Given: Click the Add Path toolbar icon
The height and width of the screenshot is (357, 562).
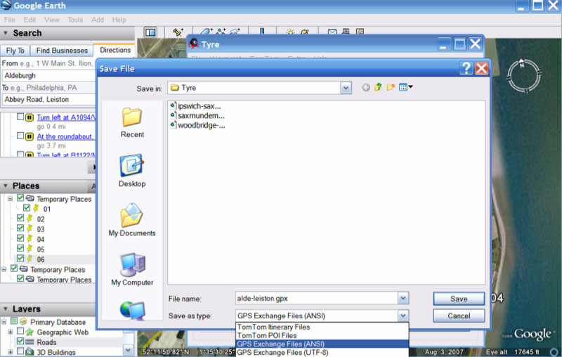Looking at the screenshot, I should coord(221,32).
